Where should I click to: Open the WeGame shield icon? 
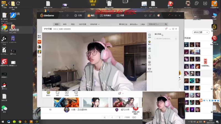coord(146,15)
